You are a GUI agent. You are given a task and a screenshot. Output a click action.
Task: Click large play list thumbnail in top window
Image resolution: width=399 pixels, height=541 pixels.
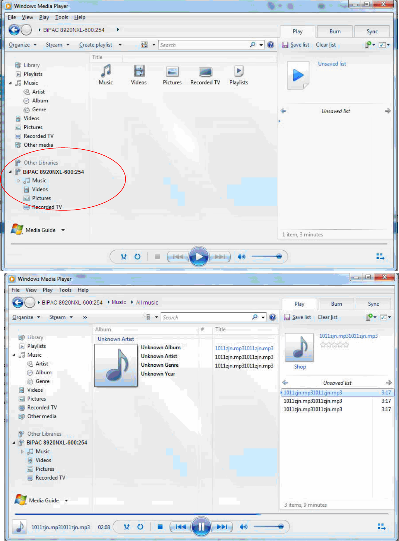coord(298,76)
